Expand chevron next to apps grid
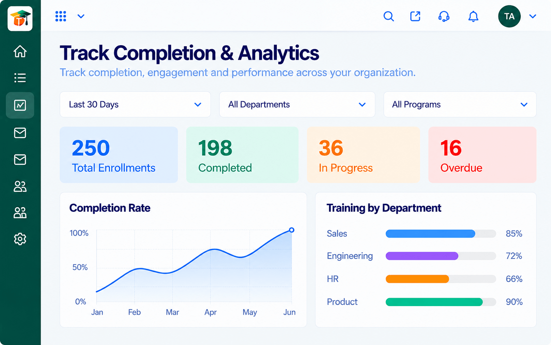This screenshot has width=551, height=345. [81, 16]
